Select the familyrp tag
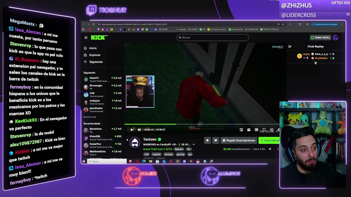 169,154
